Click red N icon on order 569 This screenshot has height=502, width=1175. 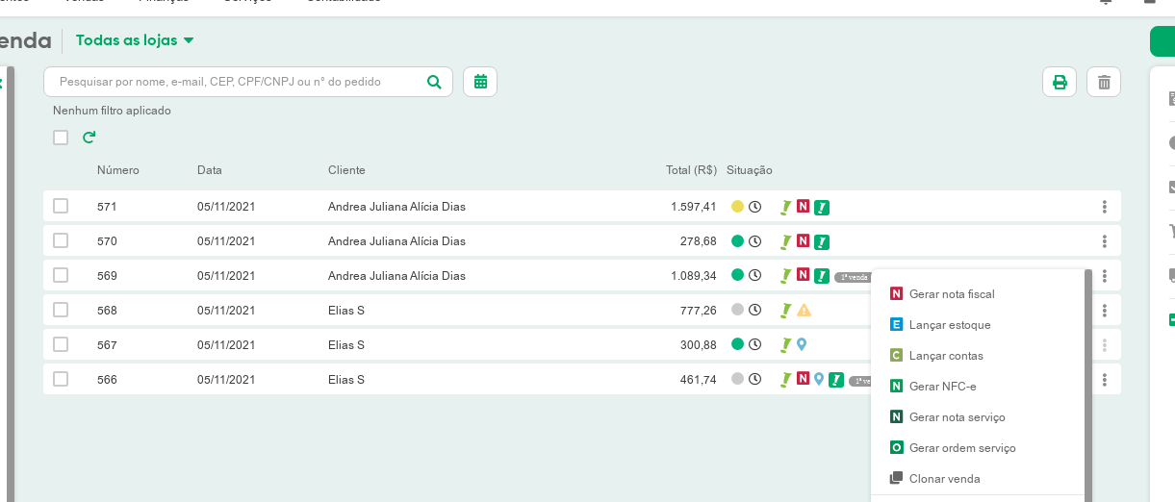pos(804,275)
